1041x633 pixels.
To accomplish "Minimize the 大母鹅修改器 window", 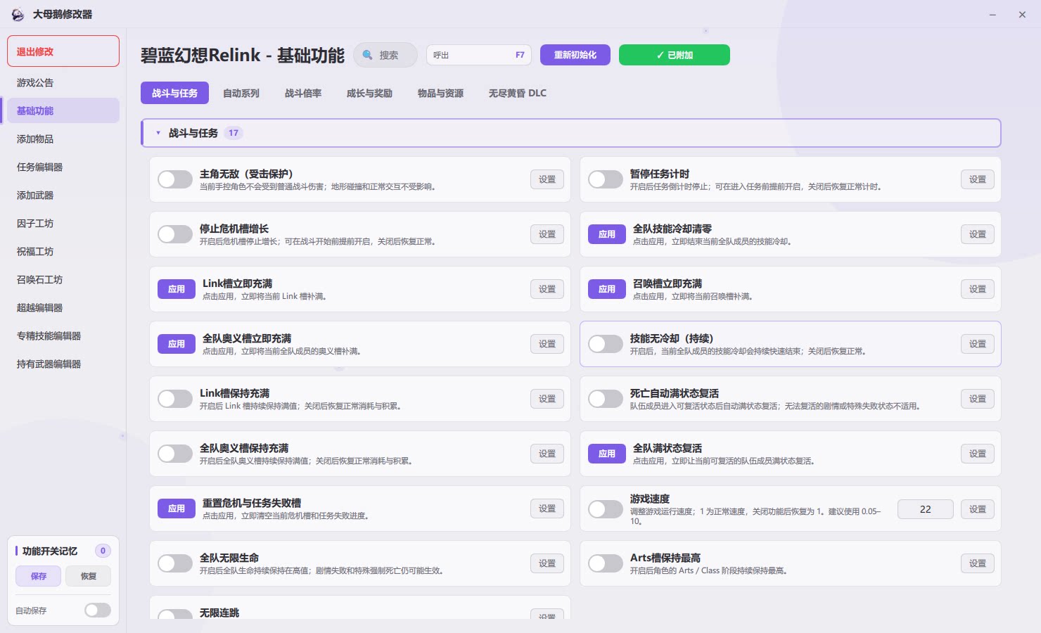I will (992, 14).
